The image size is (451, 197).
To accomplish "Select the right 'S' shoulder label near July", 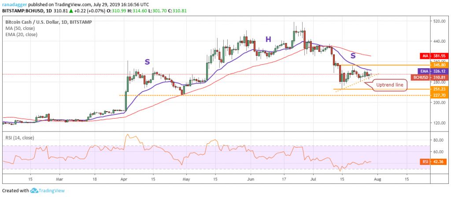I will 352,56.
